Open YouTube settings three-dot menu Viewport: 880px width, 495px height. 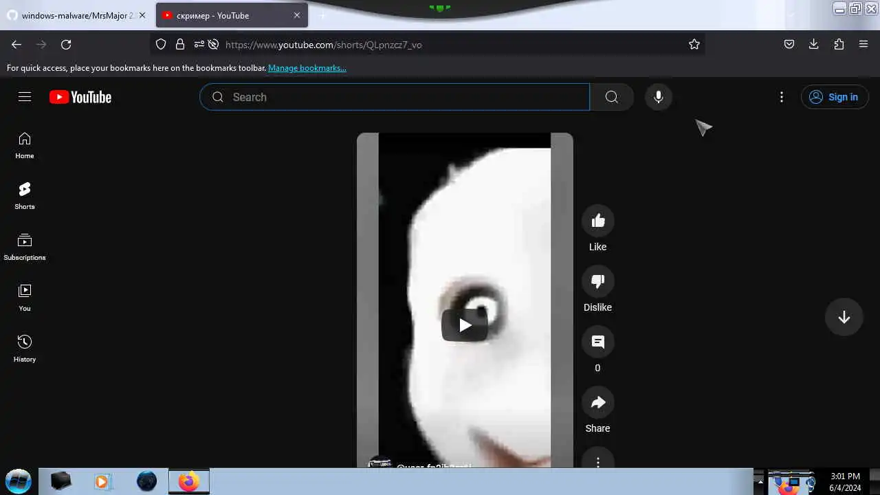781,97
